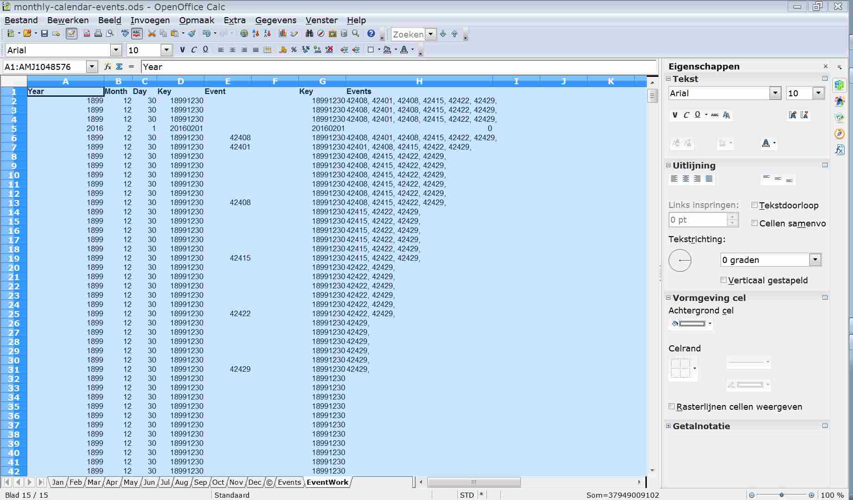The width and height of the screenshot is (853, 500).
Task: Open the Navigator compass toolbar icon
Action: click(321, 34)
